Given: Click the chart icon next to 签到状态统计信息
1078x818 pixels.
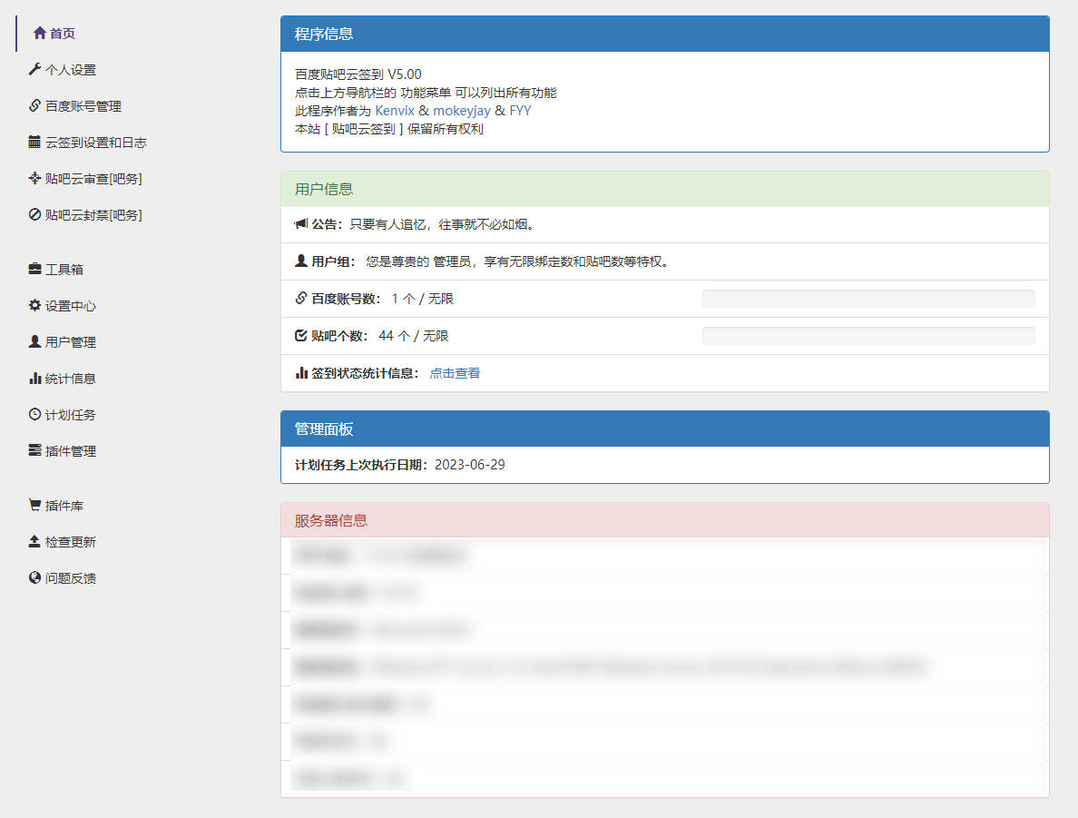Looking at the screenshot, I should click(x=301, y=373).
